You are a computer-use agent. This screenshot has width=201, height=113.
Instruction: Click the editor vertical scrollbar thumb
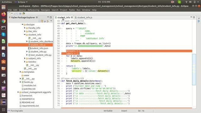(194, 70)
